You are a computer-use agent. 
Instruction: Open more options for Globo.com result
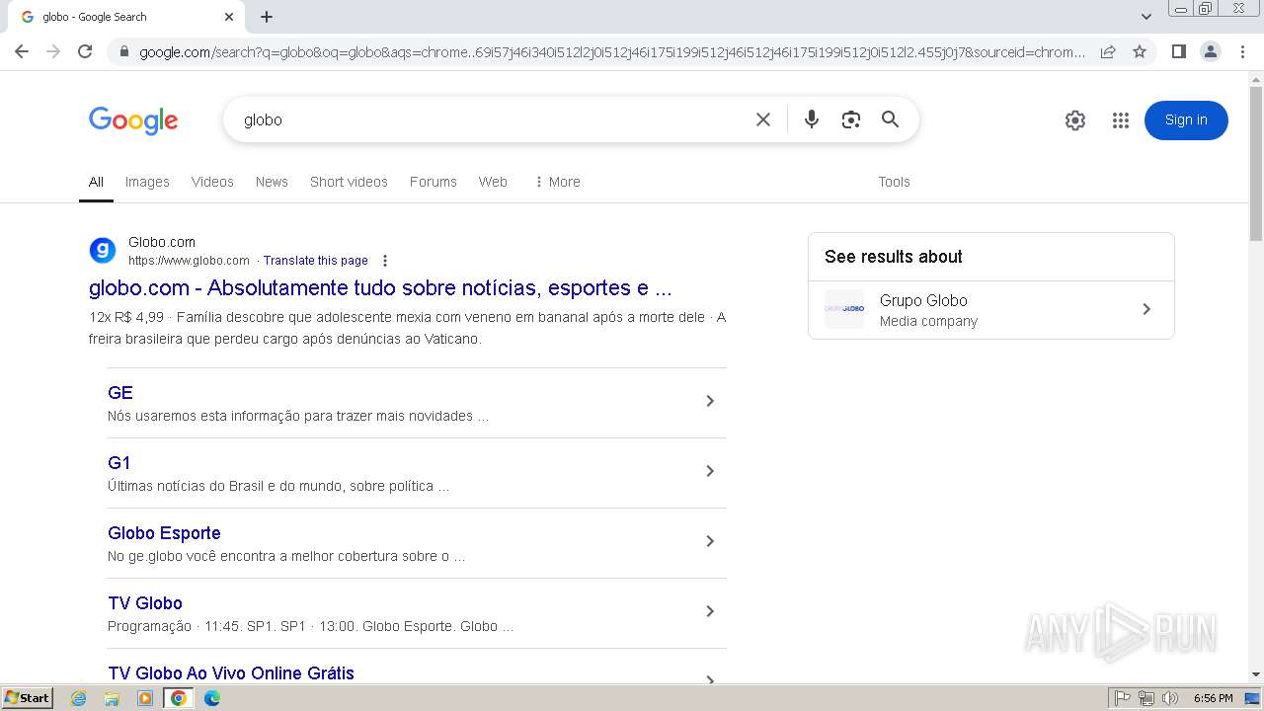click(x=385, y=261)
